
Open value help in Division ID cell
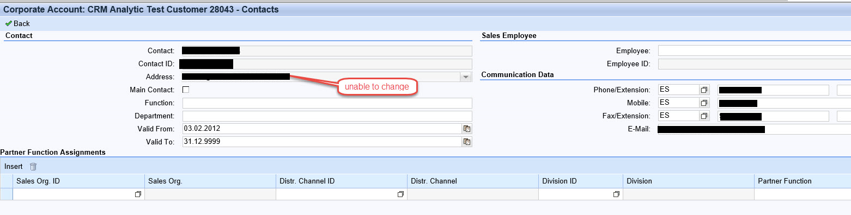pyautogui.click(x=617, y=194)
